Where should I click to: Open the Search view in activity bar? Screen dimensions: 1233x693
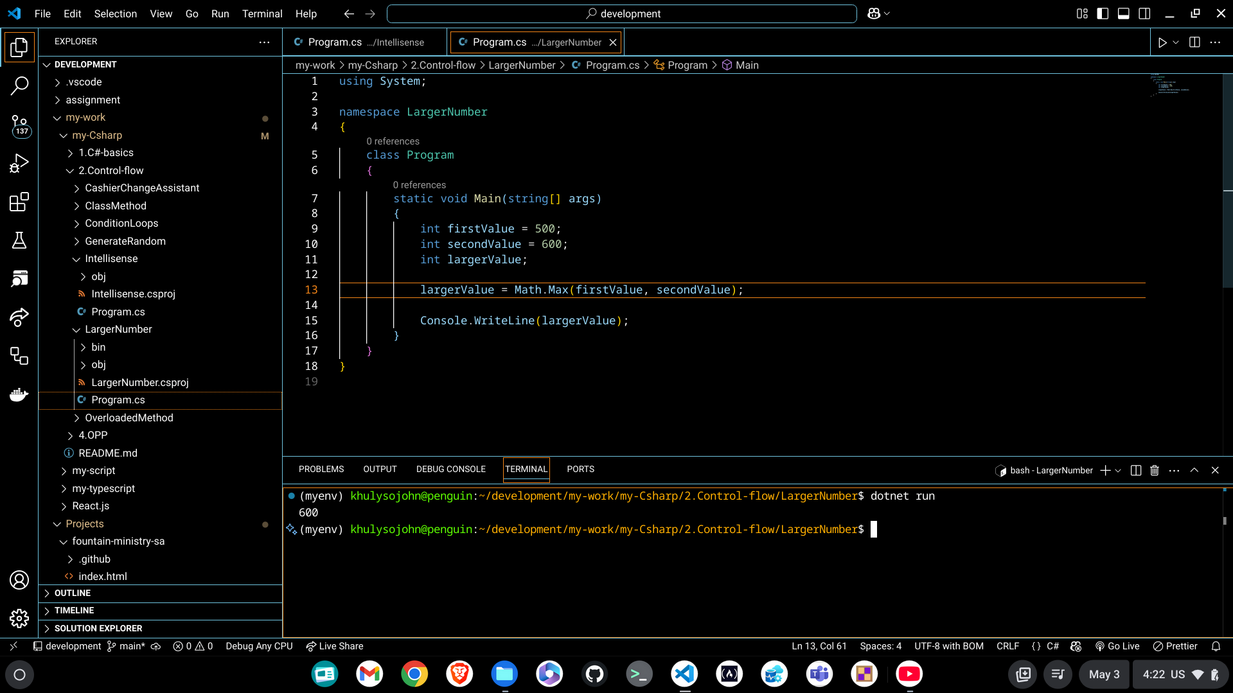tap(19, 85)
